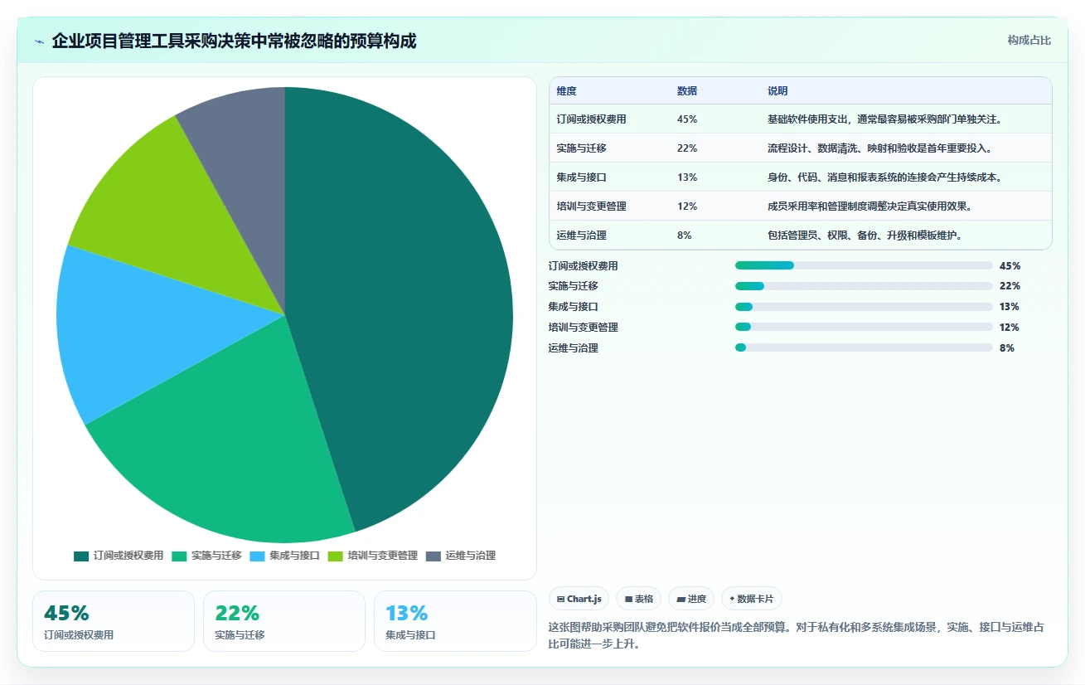Open the 22% 实施与迁移 summary card

pos(284,621)
